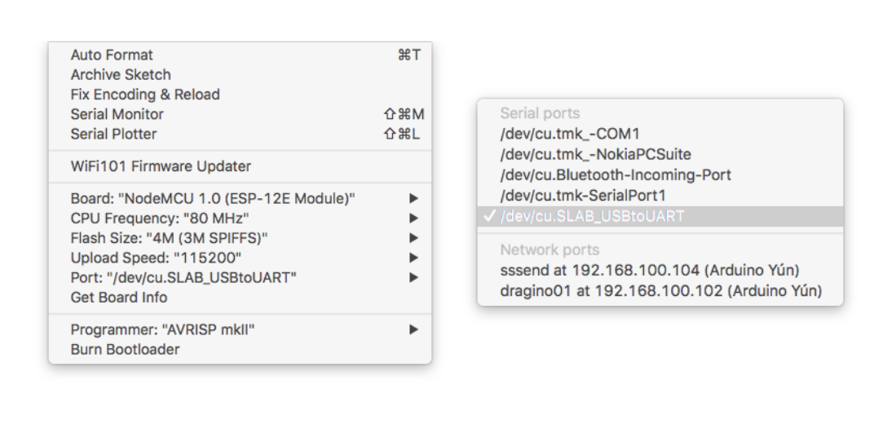Expand CPU Frequency 80 MHz submenu
The height and width of the screenshot is (433, 874).
pyautogui.click(x=240, y=218)
